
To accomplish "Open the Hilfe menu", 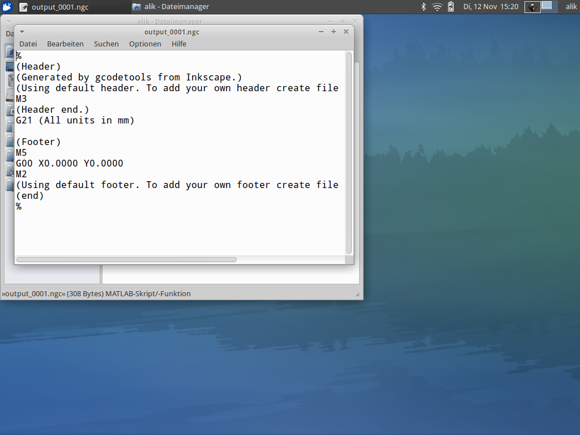I will [178, 44].
